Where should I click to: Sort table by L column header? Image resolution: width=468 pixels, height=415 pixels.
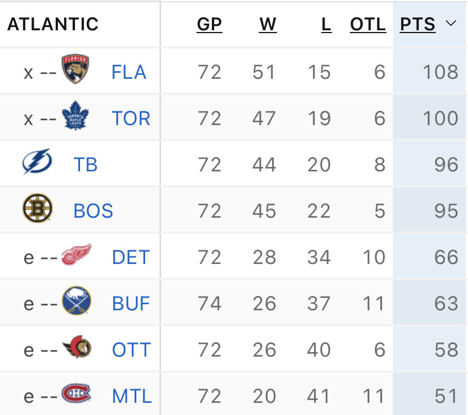tap(326, 24)
